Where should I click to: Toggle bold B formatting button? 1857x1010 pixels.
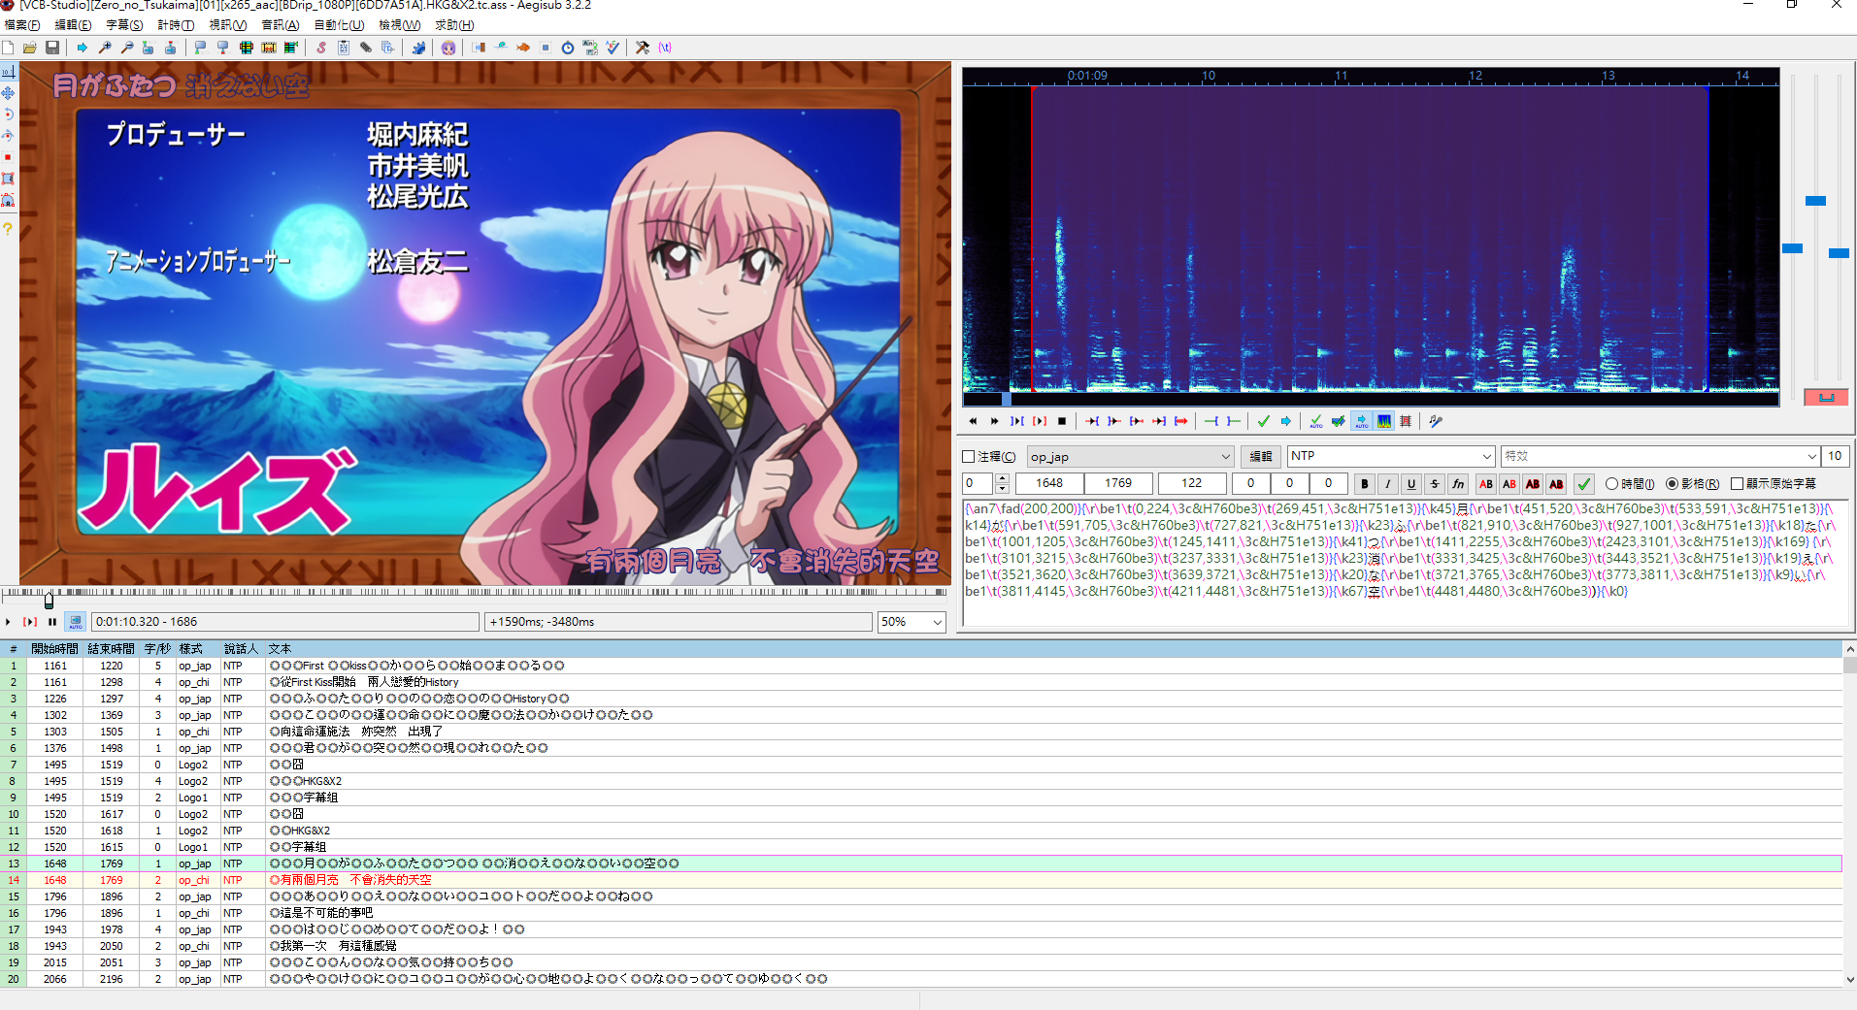[x=1365, y=484]
